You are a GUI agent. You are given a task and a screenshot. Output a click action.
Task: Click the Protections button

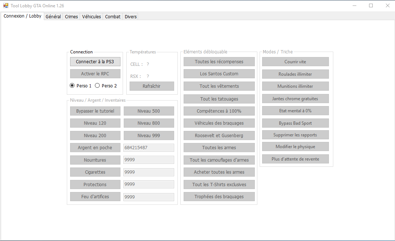pos(95,184)
